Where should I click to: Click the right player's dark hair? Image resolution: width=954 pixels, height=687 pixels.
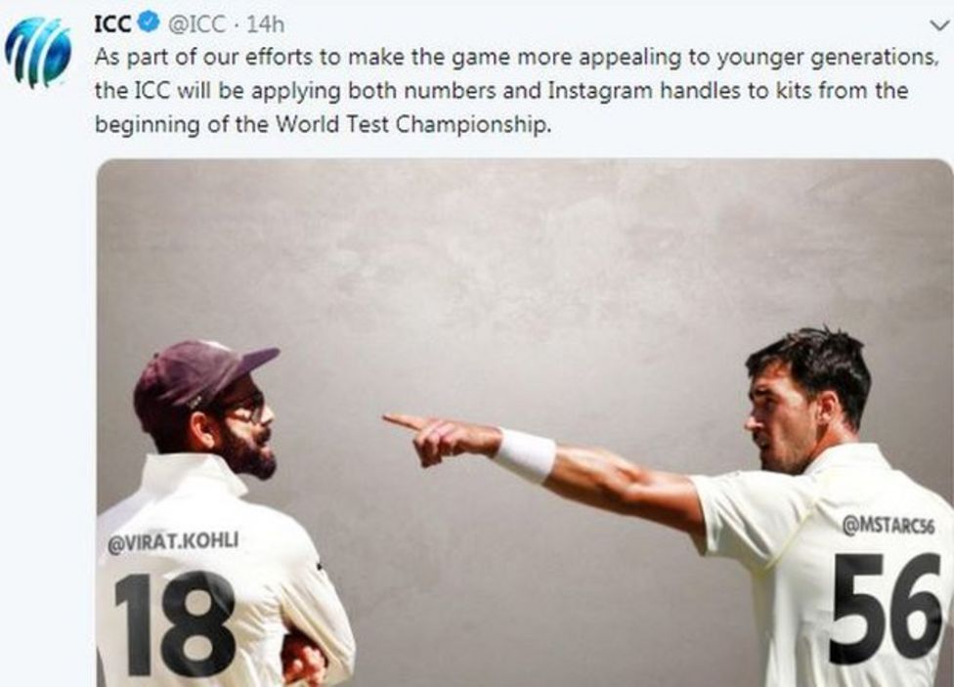(x=809, y=359)
